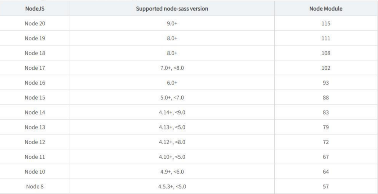Screen dimensions: 378x194
Task: Select the Node 13 cell
Action: 35,127
